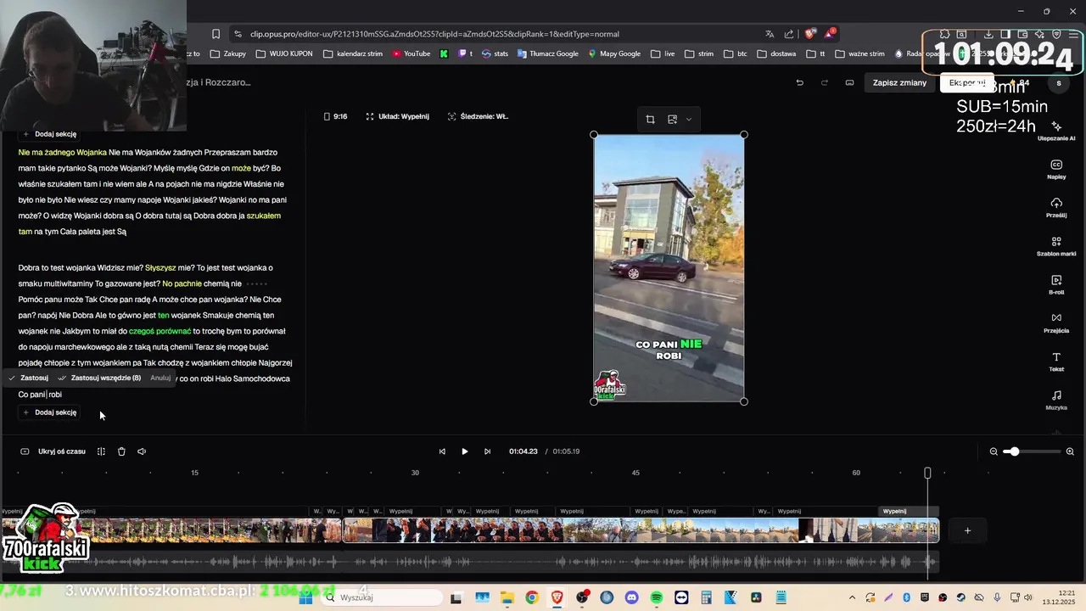Click Zapisz zmiany to save changes
1086x611 pixels.
pos(899,82)
